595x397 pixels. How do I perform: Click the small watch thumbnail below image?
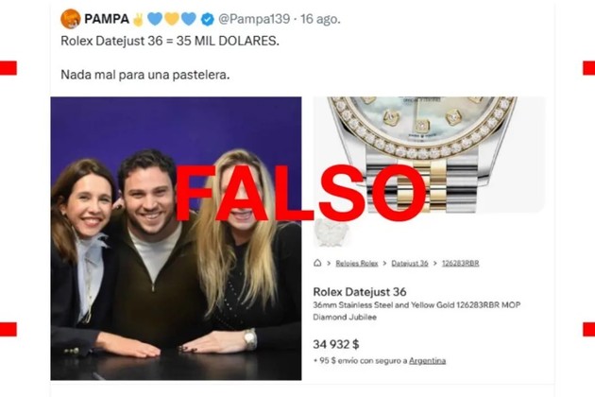pyautogui.click(x=331, y=233)
